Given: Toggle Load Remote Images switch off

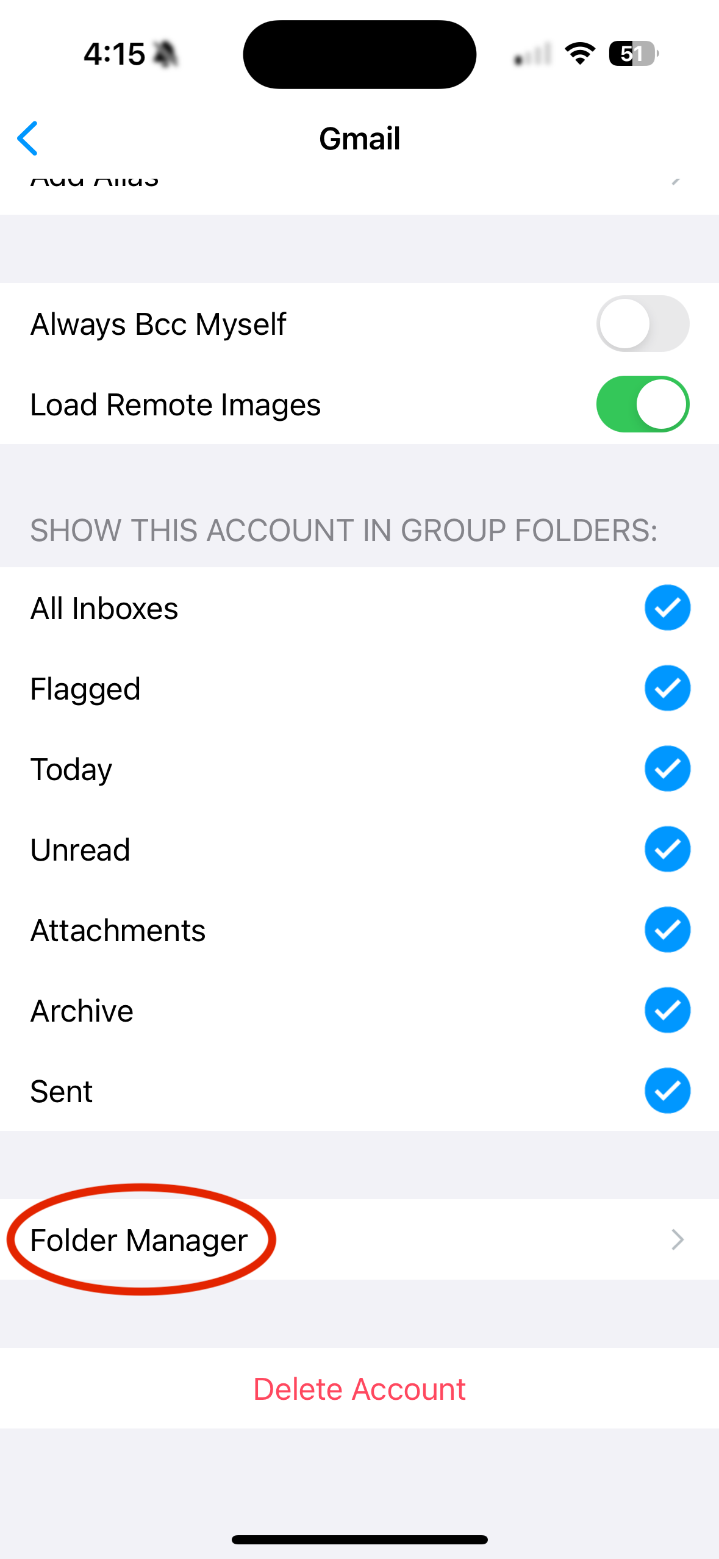Looking at the screenshot, I should 644,404.
